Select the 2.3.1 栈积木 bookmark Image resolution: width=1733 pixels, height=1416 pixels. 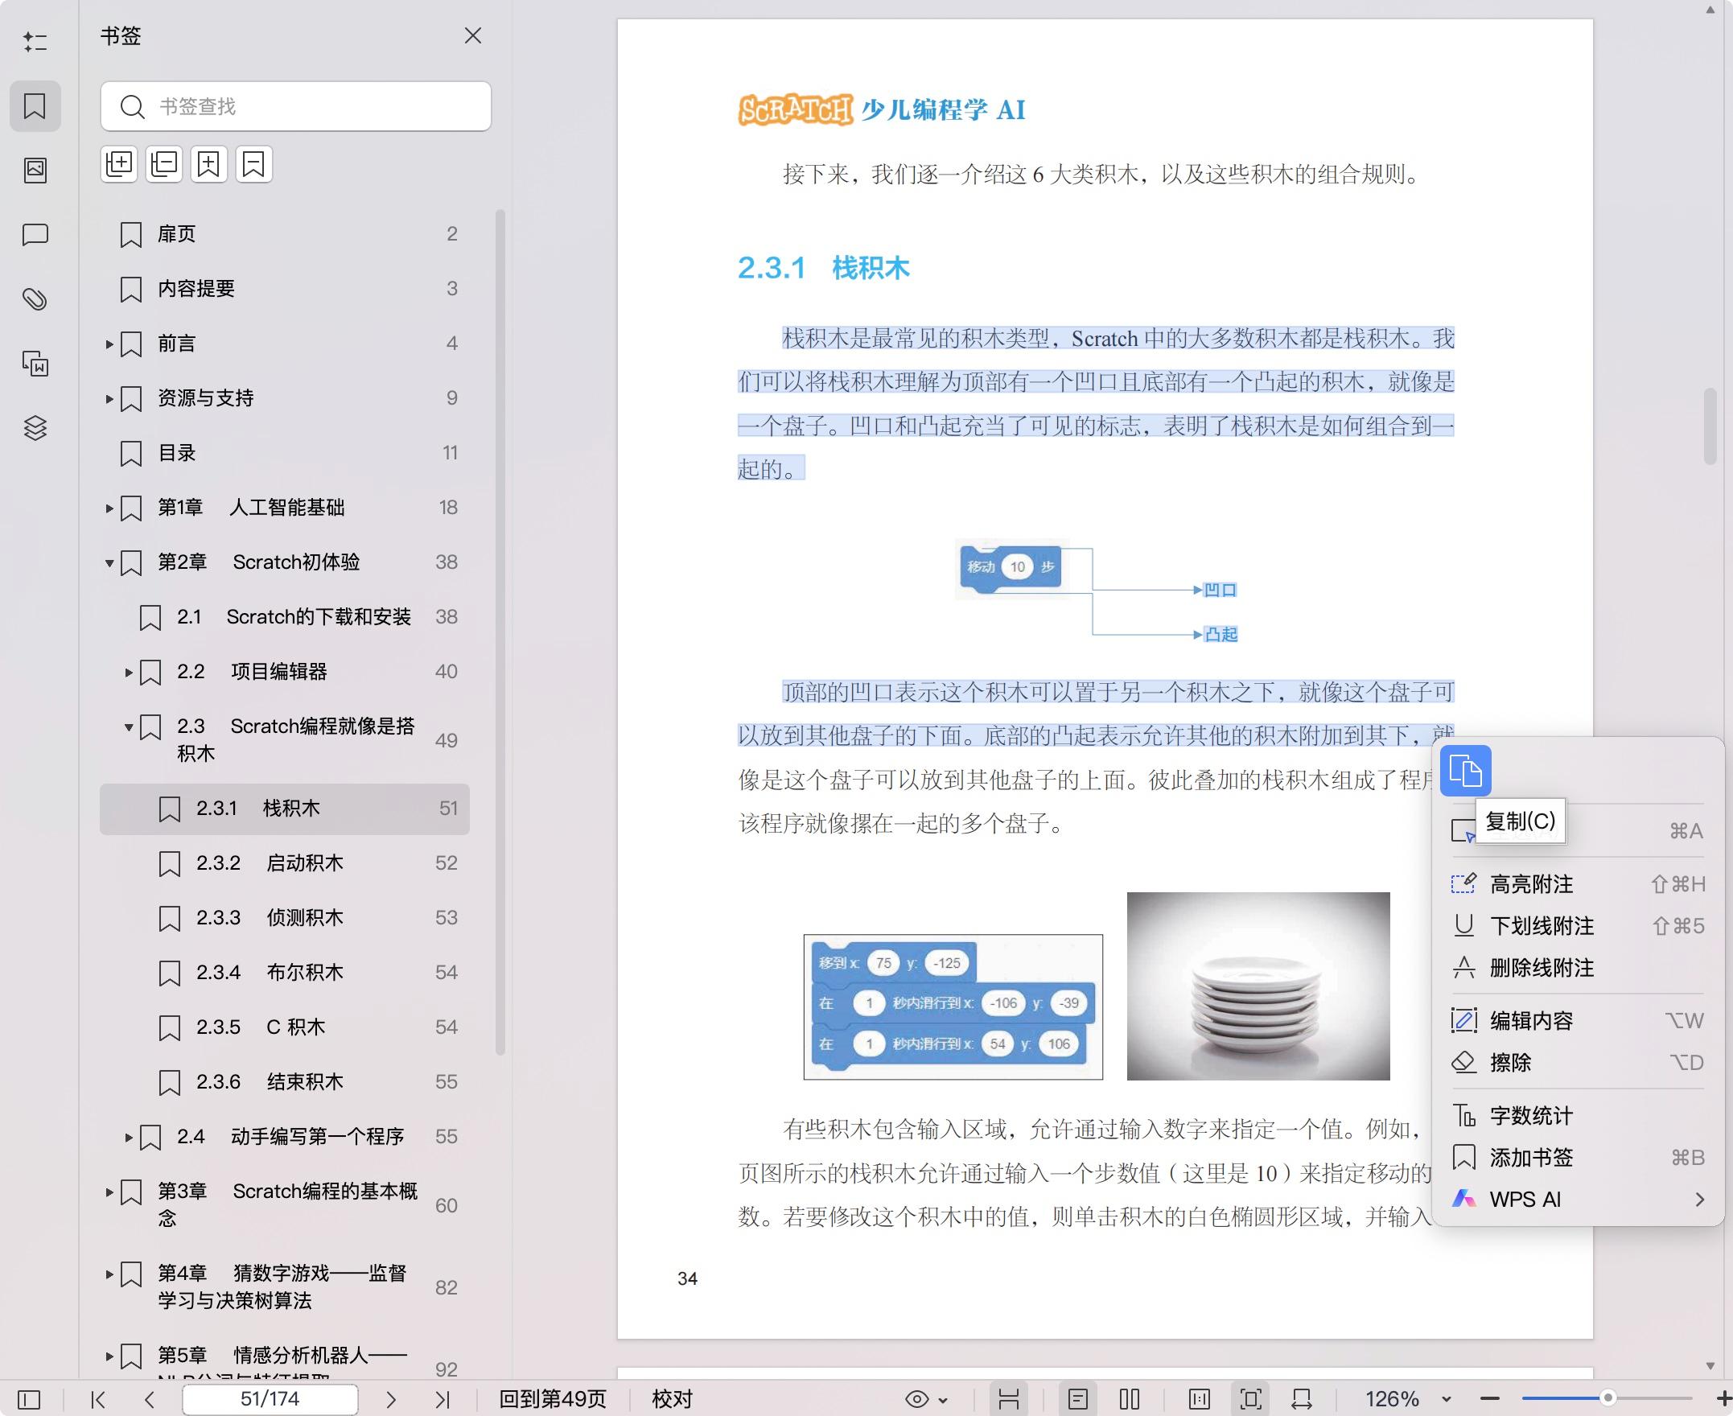pos(285,809)
